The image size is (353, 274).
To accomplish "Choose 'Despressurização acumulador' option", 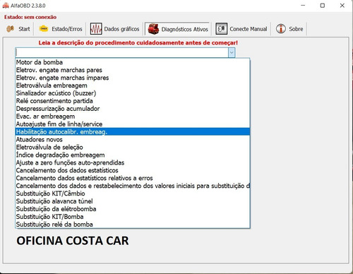I will click(133, 109).
